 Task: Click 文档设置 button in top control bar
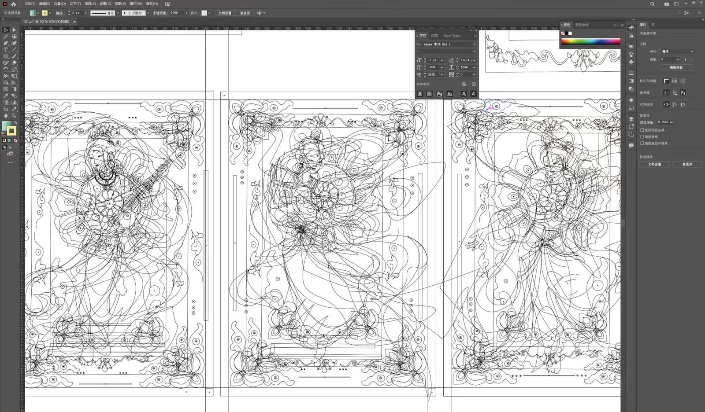[225, 13]
